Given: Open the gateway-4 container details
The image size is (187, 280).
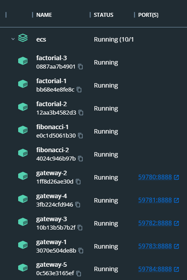Looking at the screenshot, I should coord(51,196).
